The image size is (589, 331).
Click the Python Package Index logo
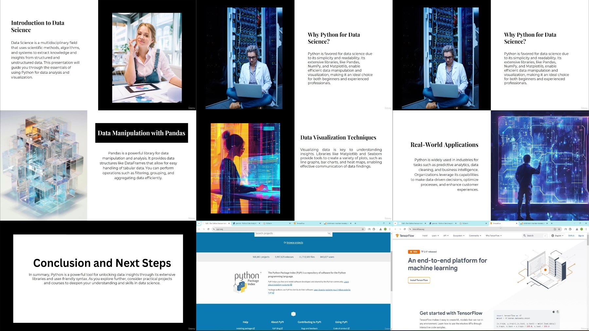pos(247,282)
